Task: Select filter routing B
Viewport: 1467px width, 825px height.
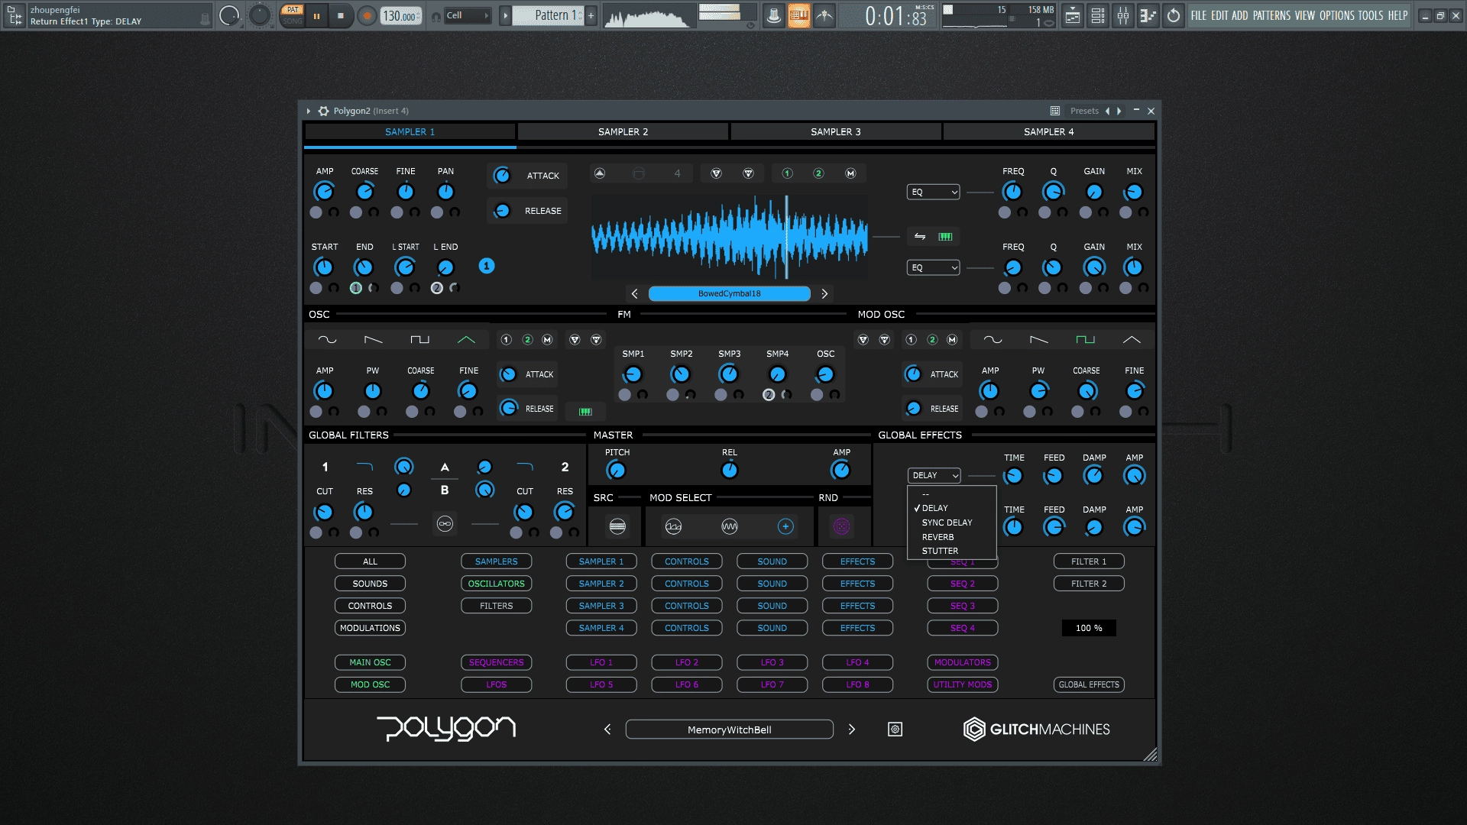Action: click(x=445, y=490)
